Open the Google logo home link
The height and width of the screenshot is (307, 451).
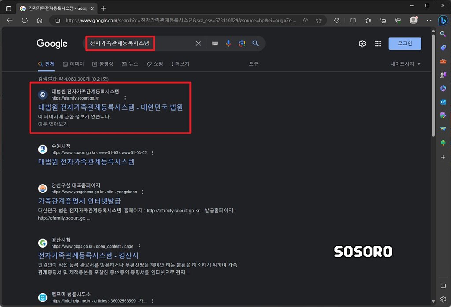(52, 44)
